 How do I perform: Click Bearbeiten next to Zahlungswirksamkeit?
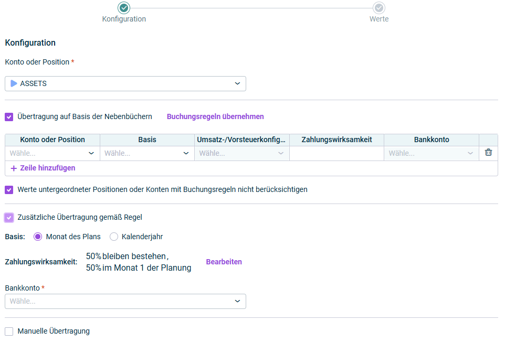tap(224, 262)
